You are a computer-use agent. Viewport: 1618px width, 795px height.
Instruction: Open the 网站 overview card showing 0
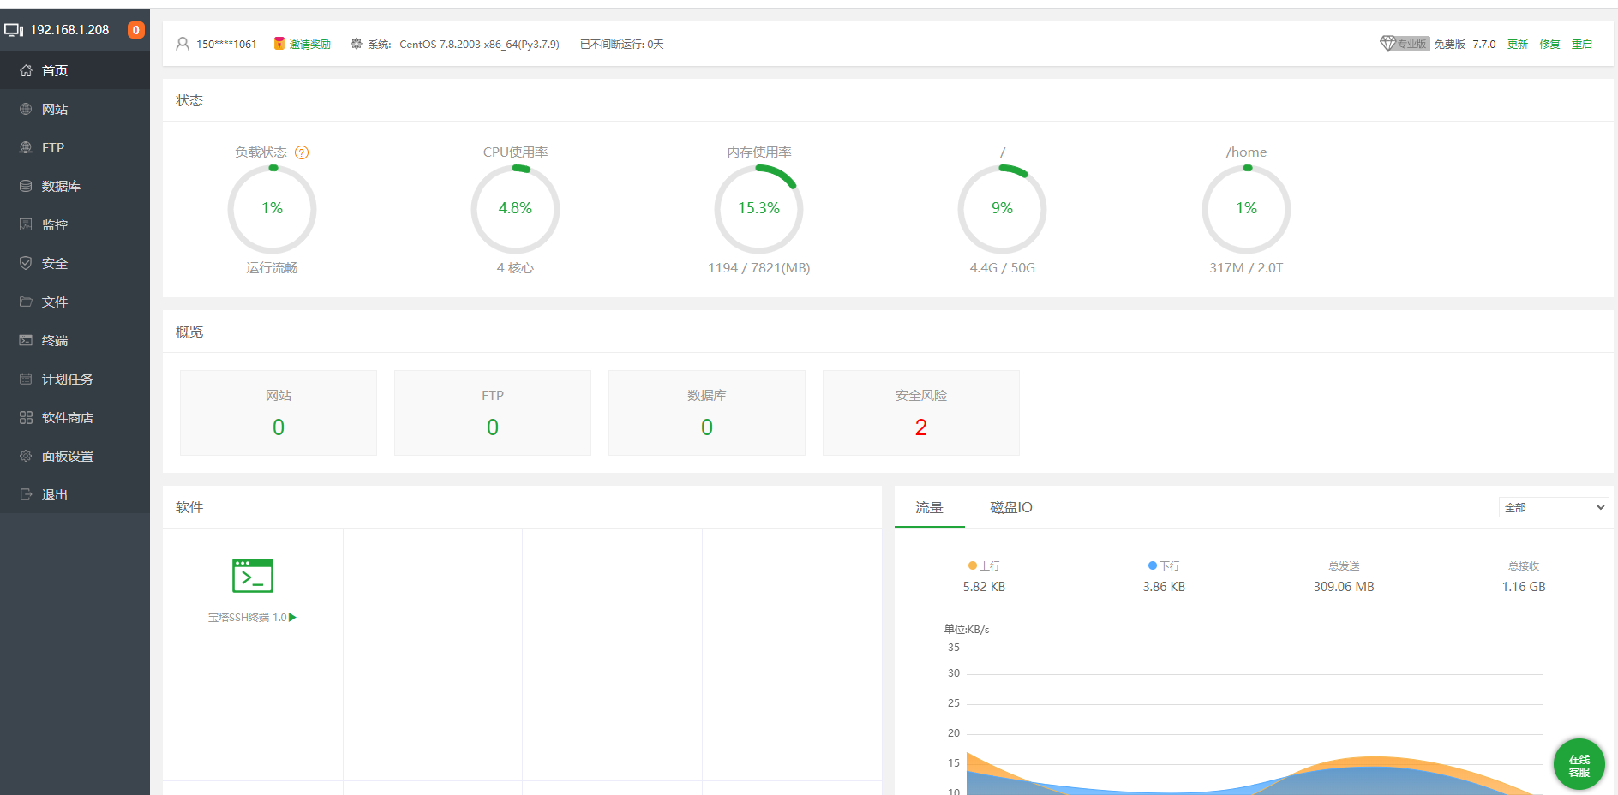click(279, 413)
